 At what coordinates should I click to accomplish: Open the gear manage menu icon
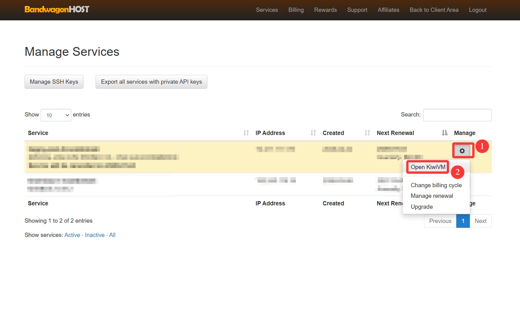462,151
